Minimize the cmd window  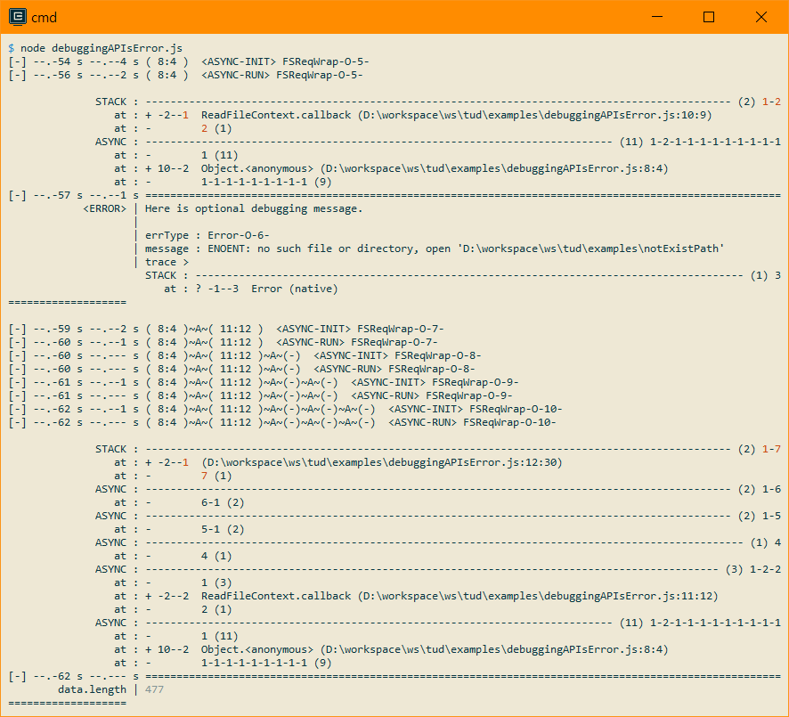[656, 17]
